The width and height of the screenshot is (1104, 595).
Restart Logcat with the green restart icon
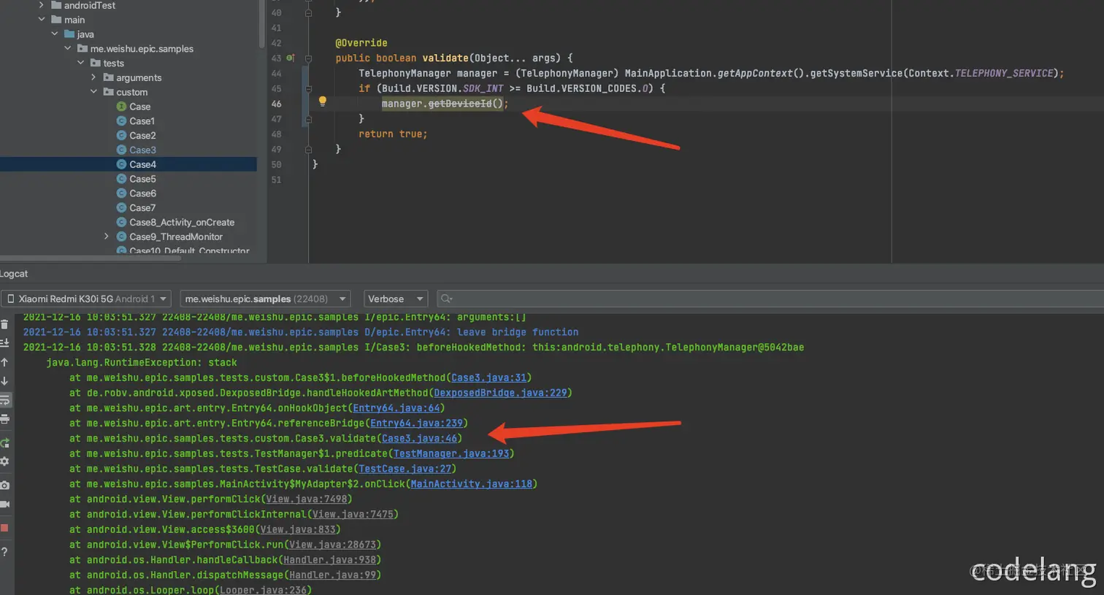pos(4,442)
